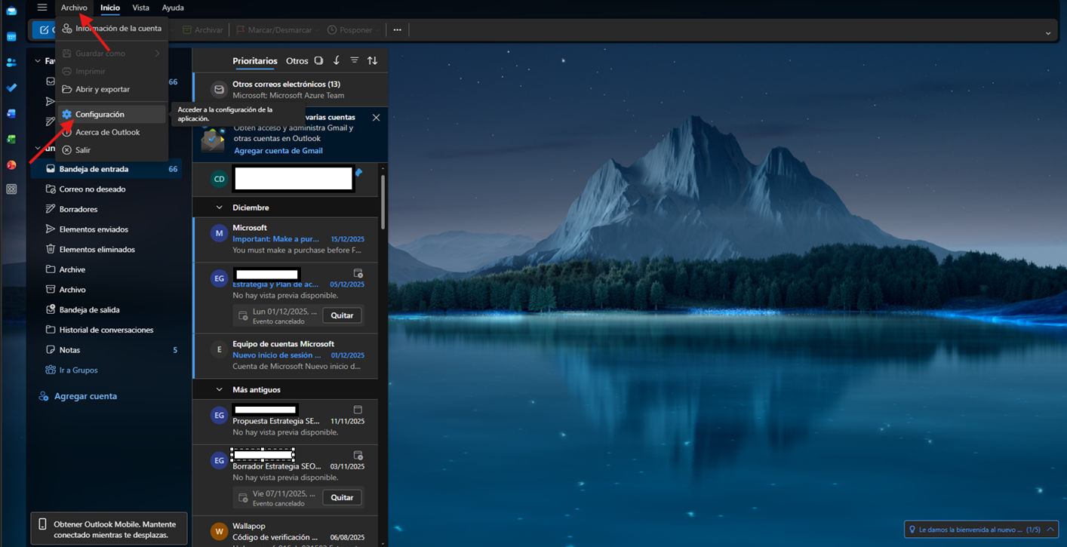Open the Correo no deseado folder
The width and height of the screenshot is (1067, 547).
click(92, 189)
